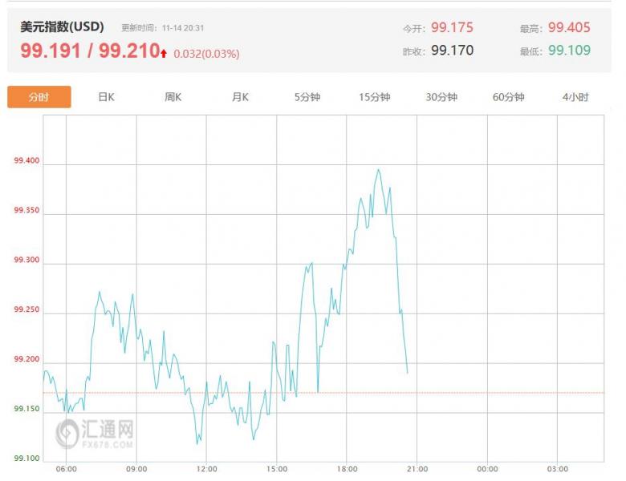Show the 月K monthly chart

click(240, 97)
